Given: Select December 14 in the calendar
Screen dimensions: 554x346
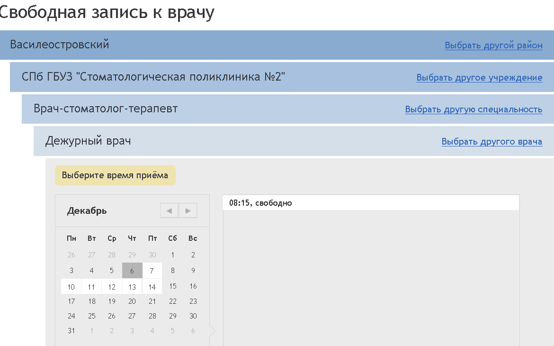Looking at the screenshot, I should [152, 286].
